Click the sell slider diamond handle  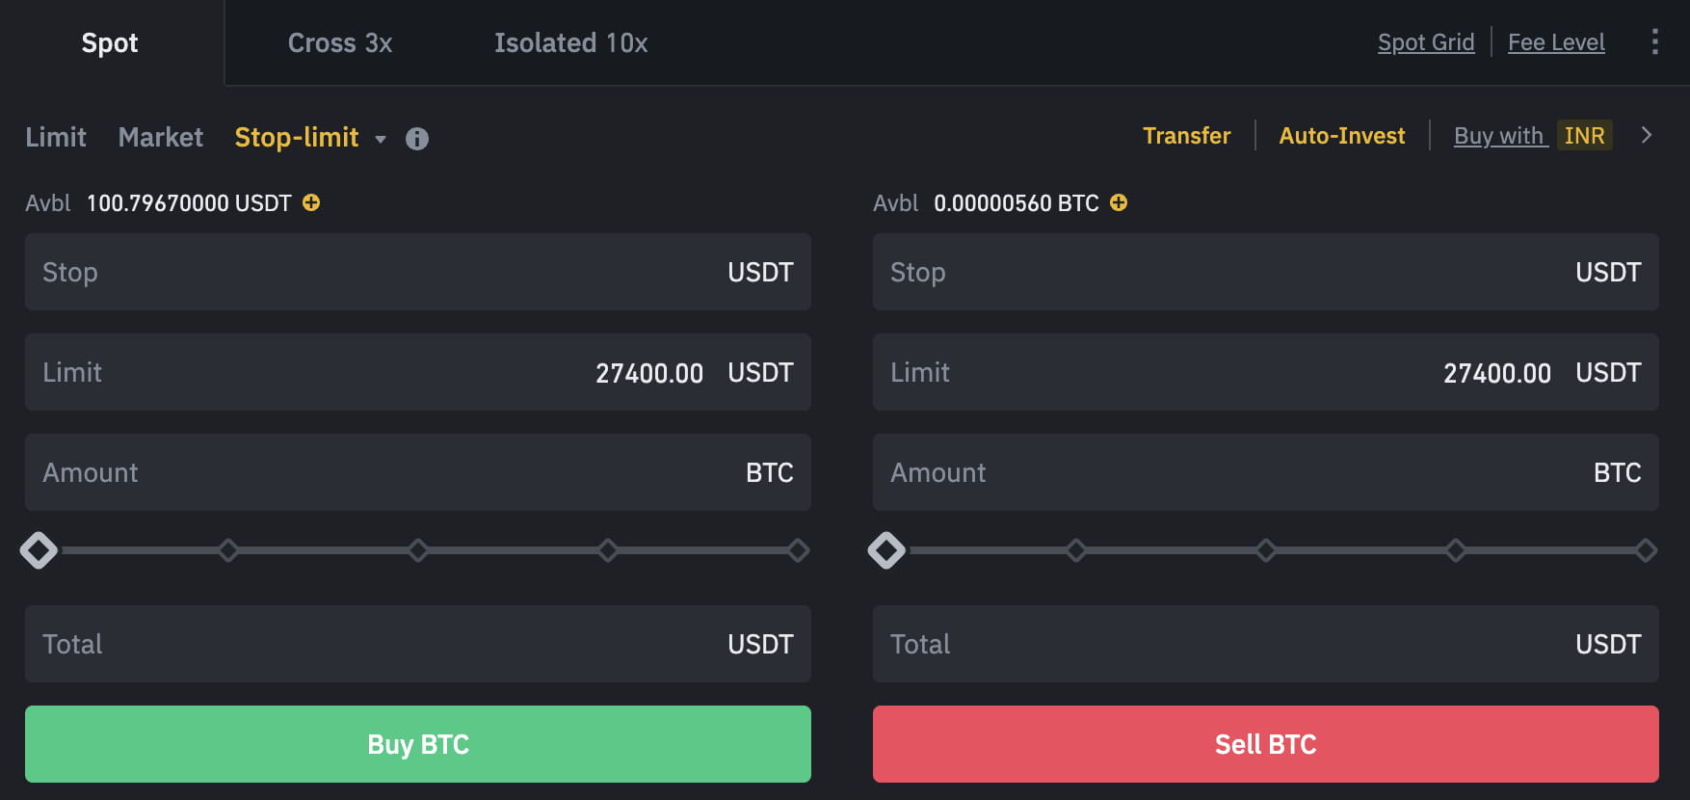tap(885, 549)
